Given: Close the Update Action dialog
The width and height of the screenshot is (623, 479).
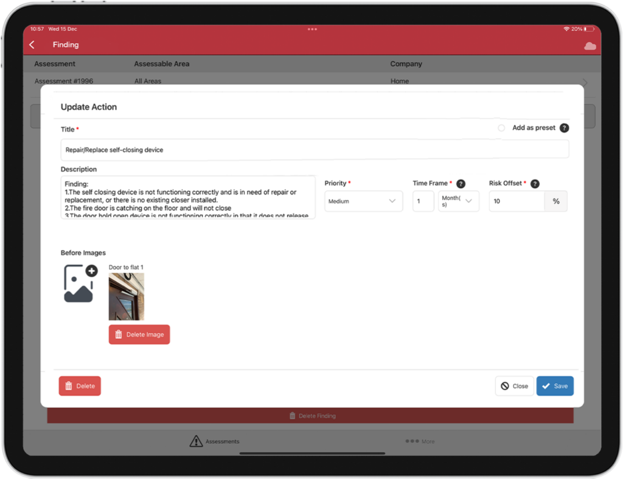Looking at the screenshot, I should click(x=514, y=385).
